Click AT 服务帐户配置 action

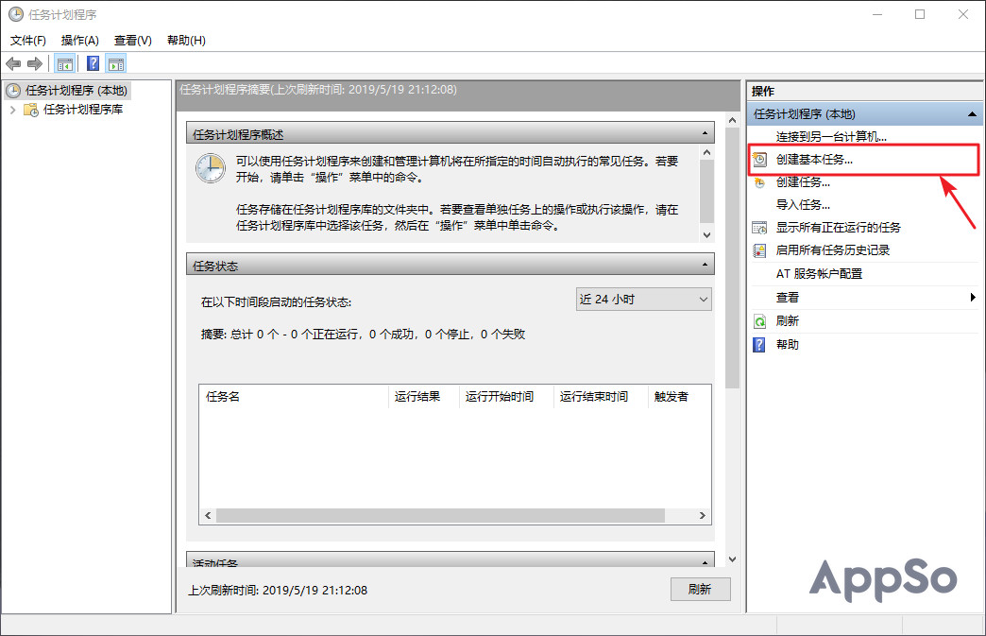[x=820, y=274]
